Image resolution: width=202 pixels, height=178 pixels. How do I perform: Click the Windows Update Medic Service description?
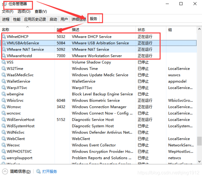coord(100,75)
